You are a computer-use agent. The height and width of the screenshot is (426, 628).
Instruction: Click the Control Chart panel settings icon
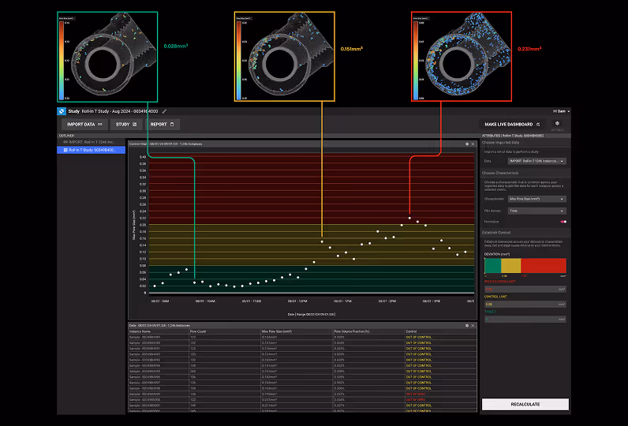pos(467,144)
